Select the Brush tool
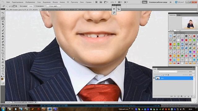The height and width of the screenshot is (111, 198). coord(3,33)
